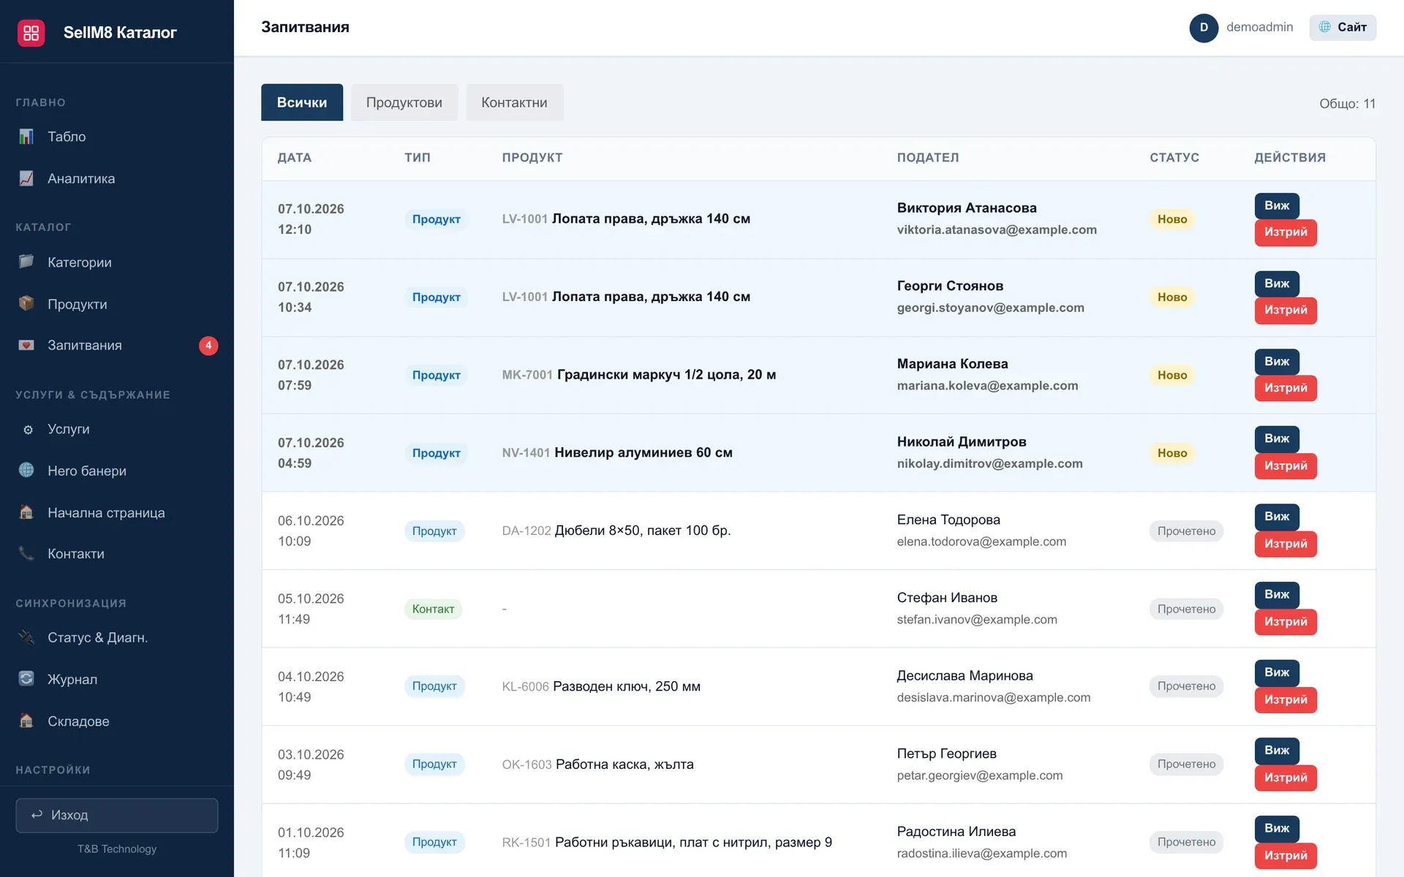Delete inquiry from Мариана Колева
The image size is (1404, 877).
pyautogui.click(x=1286, y=388)
